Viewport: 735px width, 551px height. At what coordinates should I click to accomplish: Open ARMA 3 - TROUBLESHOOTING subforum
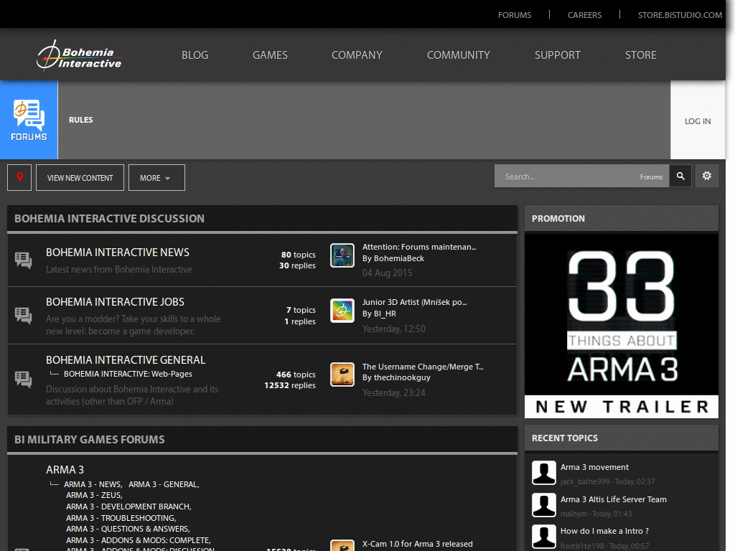[121, 518]
